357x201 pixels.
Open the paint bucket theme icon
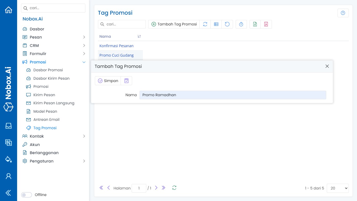8,159
